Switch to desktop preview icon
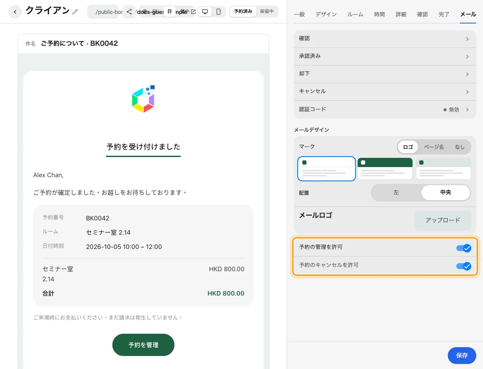The height and width of the screenshot is (369, 483). 205,12
